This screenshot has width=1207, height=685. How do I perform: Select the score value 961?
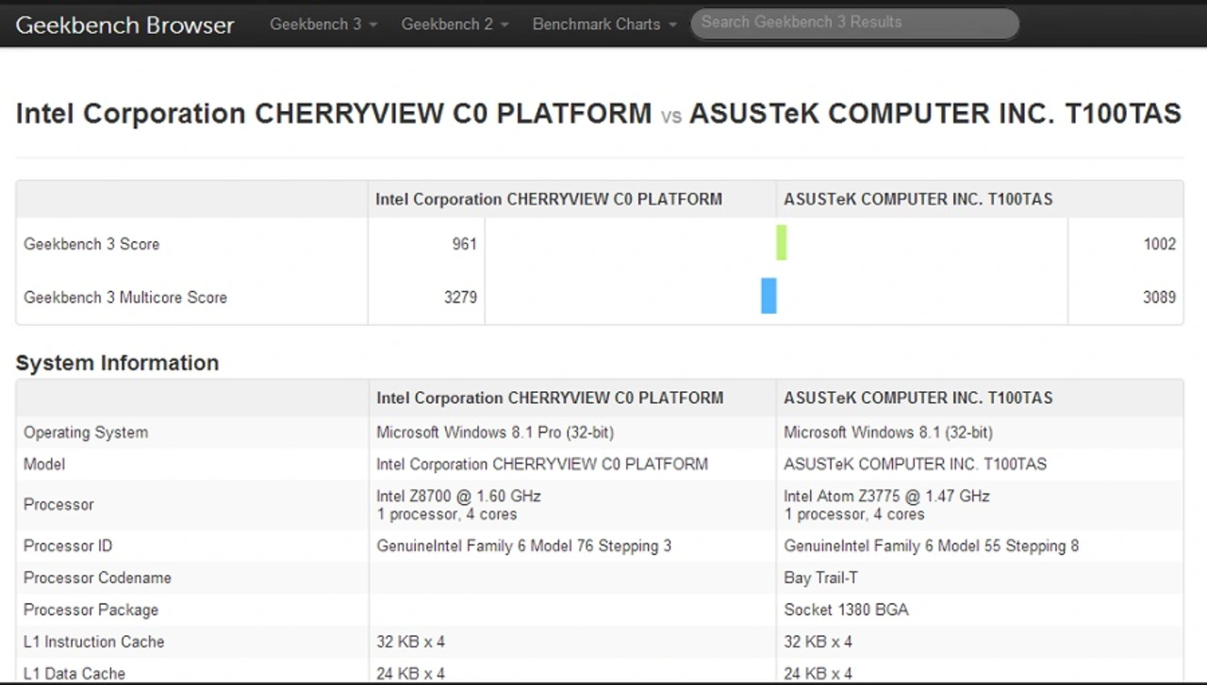pos(464,244)
